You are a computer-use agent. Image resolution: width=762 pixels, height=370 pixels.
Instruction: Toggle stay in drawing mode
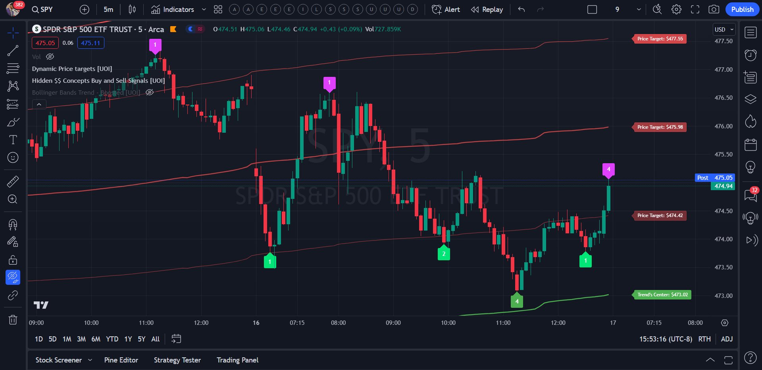coord(13,242)
